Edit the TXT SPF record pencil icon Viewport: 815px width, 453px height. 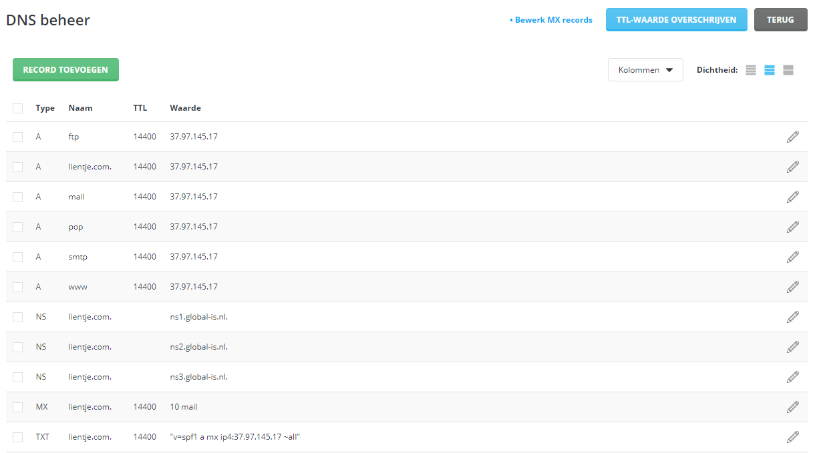(792, 437)
